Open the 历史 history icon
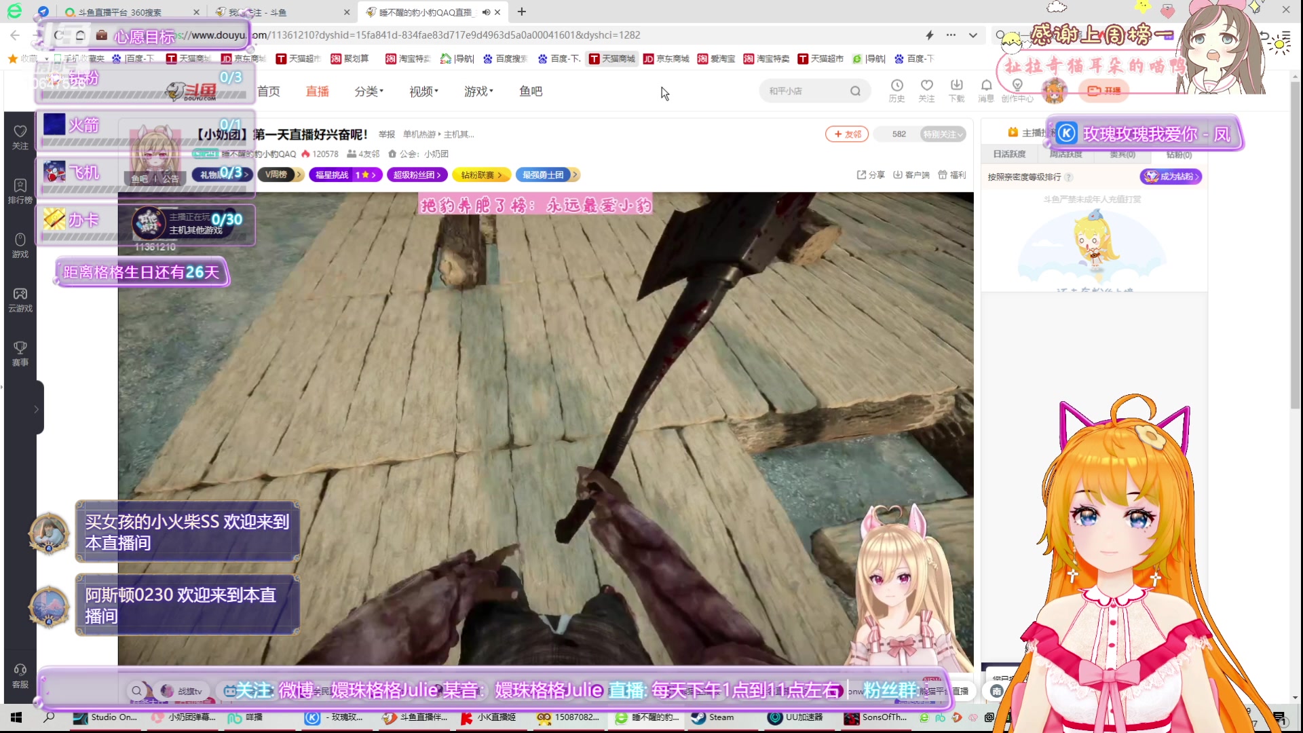 tap(896, 90)
